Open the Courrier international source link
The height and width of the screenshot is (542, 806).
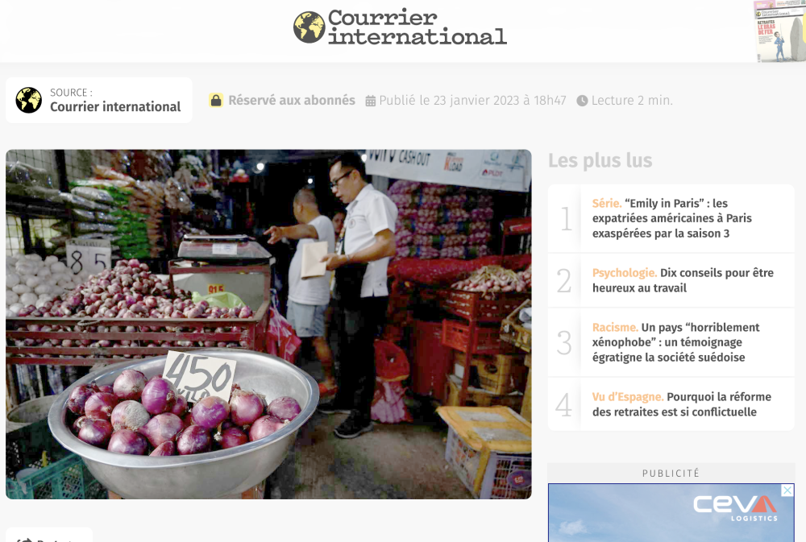coord(115,107)
